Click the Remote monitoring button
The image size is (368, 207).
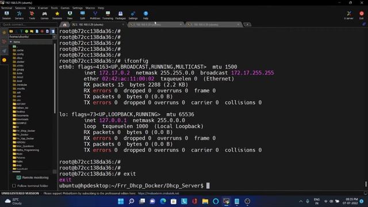[33, 178]
